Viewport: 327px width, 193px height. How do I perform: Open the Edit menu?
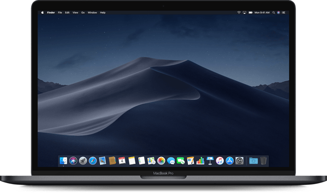[67, 12]
